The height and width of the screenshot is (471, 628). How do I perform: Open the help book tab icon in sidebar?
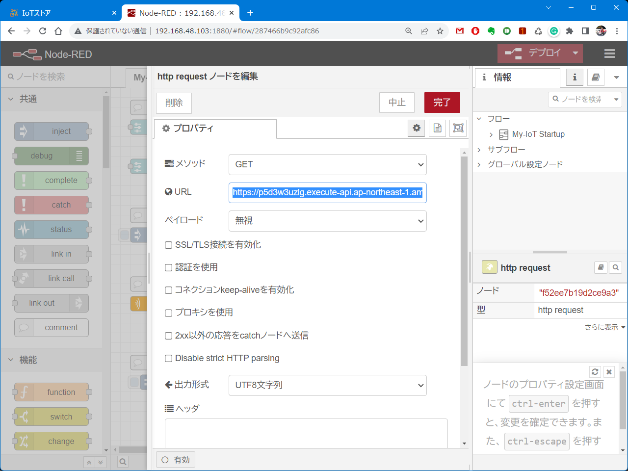596,77
